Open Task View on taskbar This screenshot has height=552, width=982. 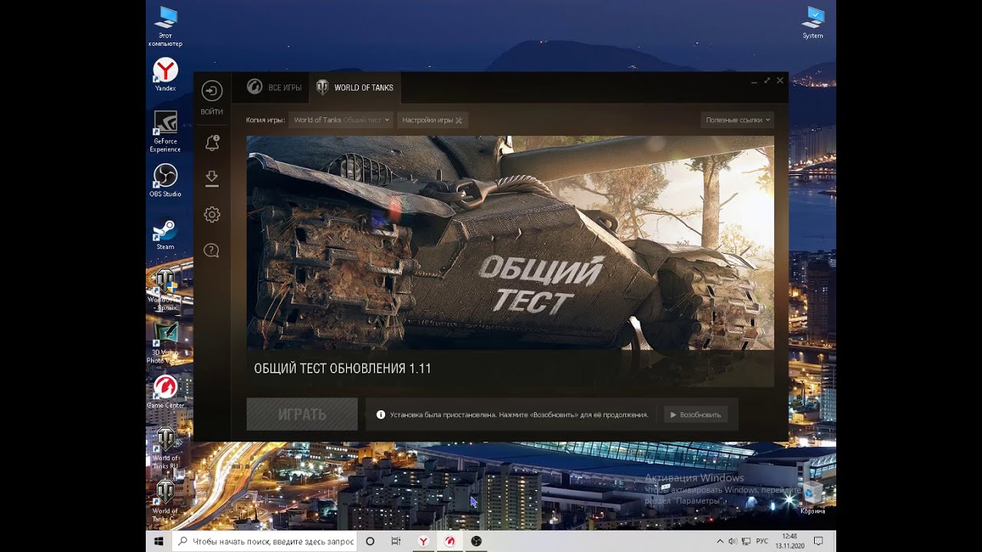coord(396,541)
